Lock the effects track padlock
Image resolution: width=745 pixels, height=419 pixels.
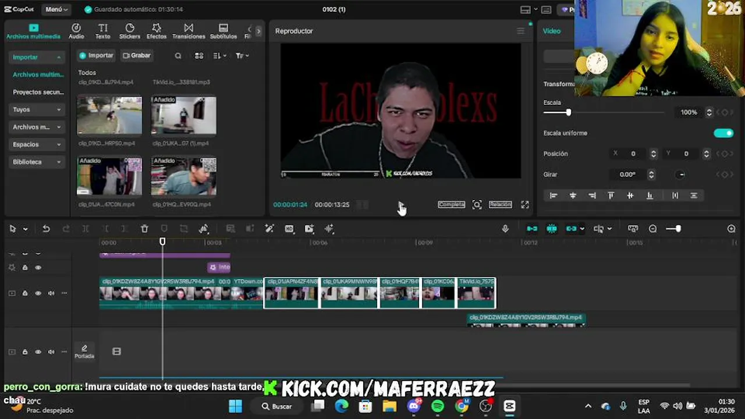pyautogui.click(x=25, y=268)
